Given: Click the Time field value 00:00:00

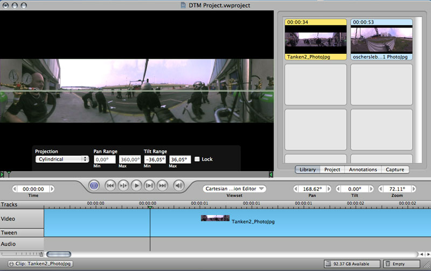Looking at the screenshot, I should [x=33, y=189].
